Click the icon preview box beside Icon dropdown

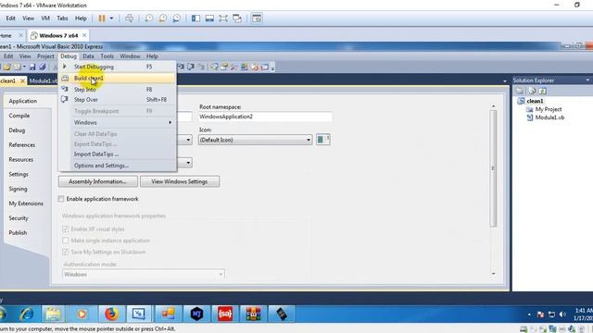323,140
